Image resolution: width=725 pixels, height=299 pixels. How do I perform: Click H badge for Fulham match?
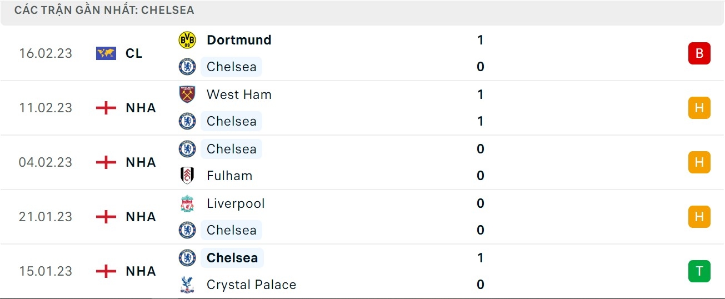tap(699, 162)
